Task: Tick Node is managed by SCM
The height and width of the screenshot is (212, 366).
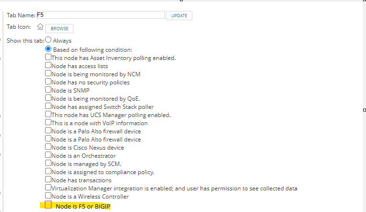Action: pyautogui.click(x=48, y=163)
